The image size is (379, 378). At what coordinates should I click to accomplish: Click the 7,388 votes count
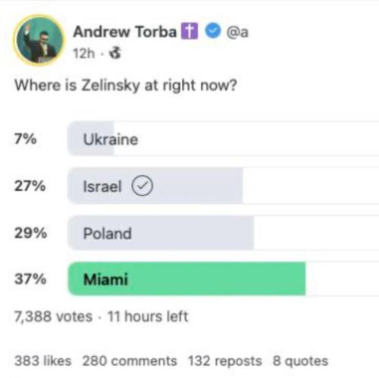pyautogui.click(x=53, y=317)
